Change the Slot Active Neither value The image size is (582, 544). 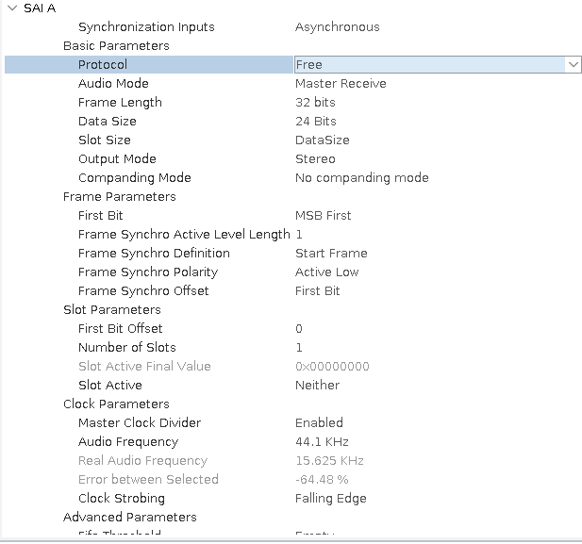317,386
